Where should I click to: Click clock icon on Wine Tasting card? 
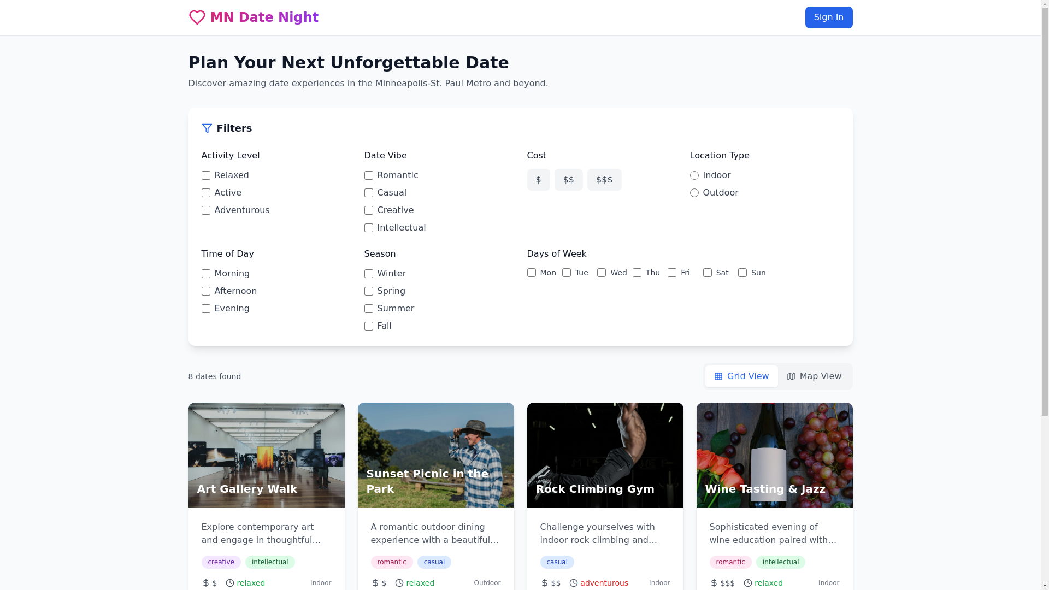click(748, 583)
